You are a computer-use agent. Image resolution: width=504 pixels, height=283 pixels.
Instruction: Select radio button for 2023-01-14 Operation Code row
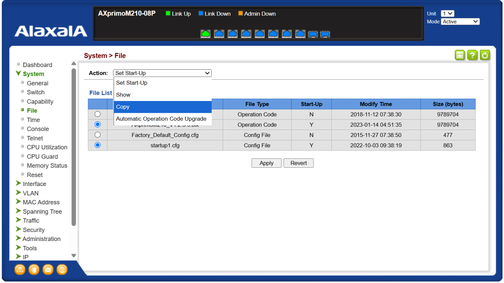[x=98, y=124]
